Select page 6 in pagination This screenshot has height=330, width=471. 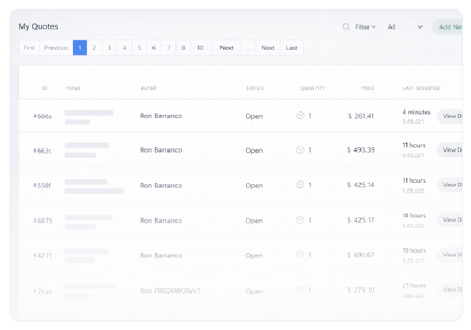[154, 48]
